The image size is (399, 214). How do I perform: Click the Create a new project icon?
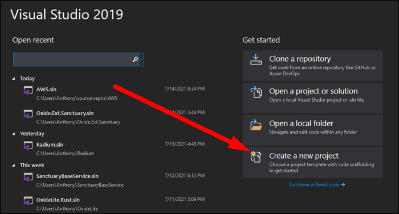[256, 157]
